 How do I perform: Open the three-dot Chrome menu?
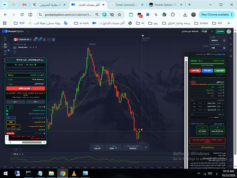coord(232,15)
